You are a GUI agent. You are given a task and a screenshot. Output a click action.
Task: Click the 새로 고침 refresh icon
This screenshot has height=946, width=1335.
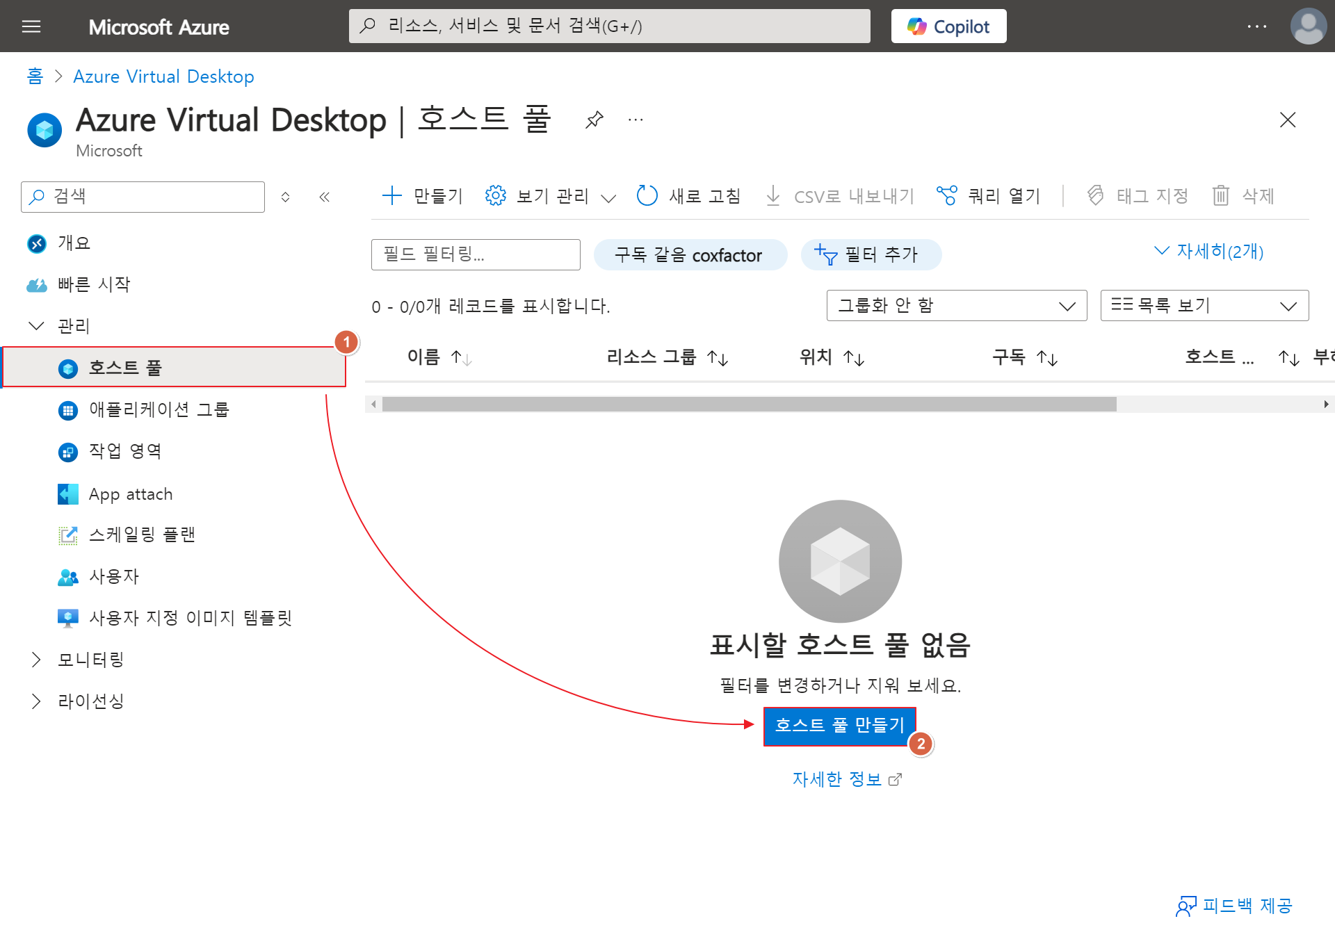pos(647,196)
